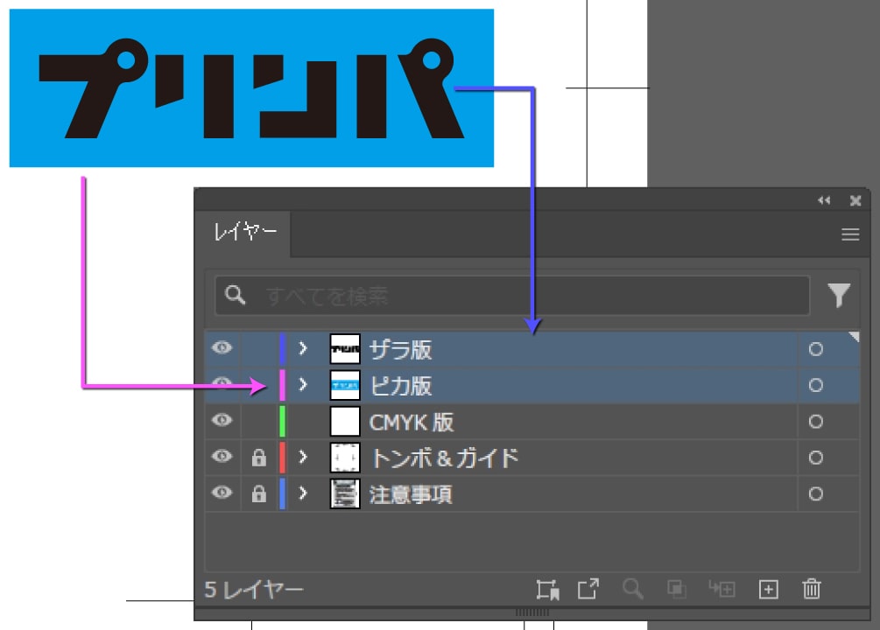The image size is (880, 630).
Task: Expand the ザラ版 layer contents
Action: [x=303, y=348]
